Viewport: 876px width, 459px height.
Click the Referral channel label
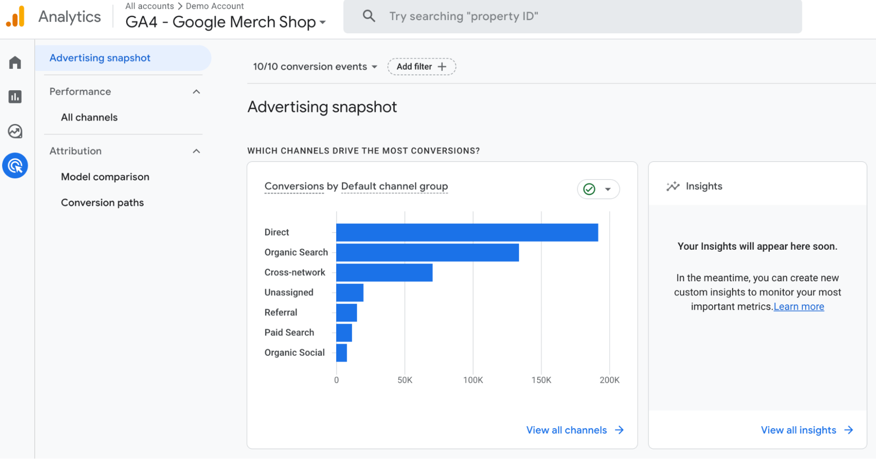(281, 313)
